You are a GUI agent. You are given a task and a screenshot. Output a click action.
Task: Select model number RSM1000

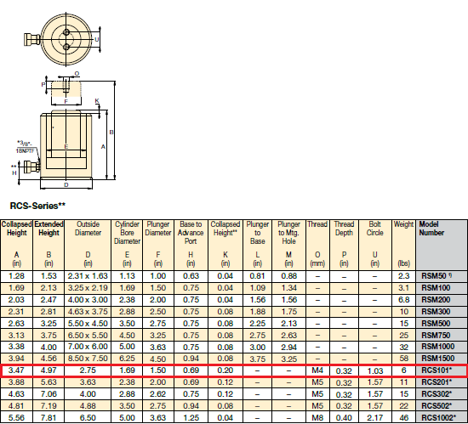[x=437, y=347]
